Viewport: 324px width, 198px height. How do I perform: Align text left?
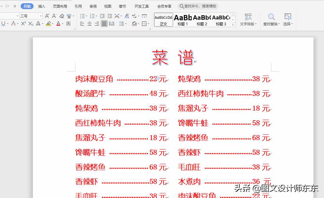coord(82,24)
